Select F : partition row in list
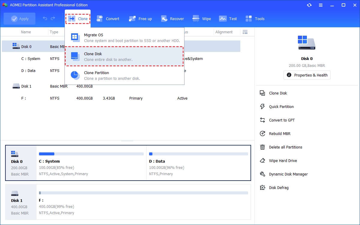Image resolution: width=360 pixels, height=225 pixels. point(121,98)
